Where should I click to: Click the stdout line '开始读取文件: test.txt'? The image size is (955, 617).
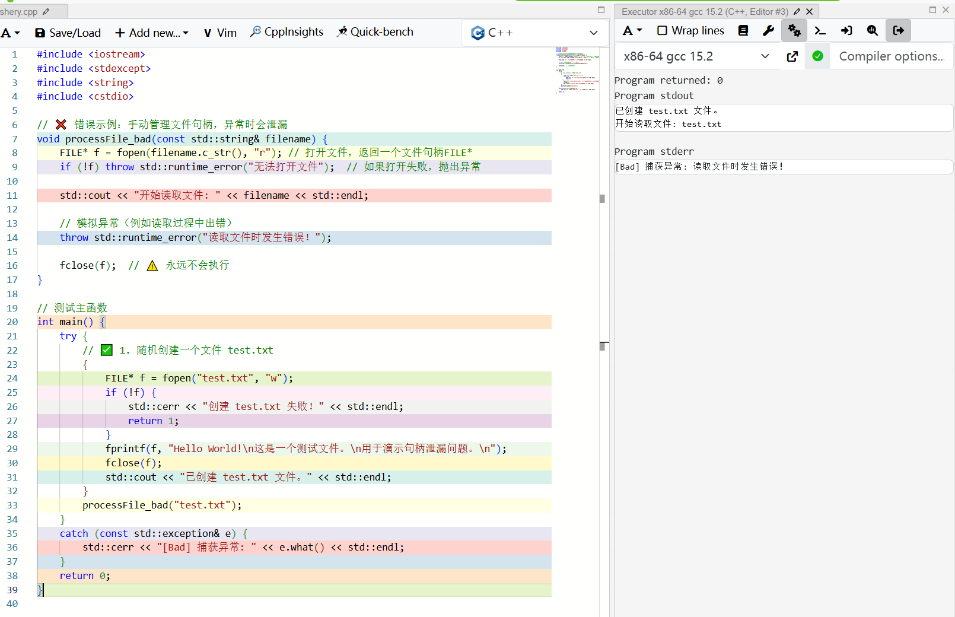pyautogui.click(x=668, y=124)
